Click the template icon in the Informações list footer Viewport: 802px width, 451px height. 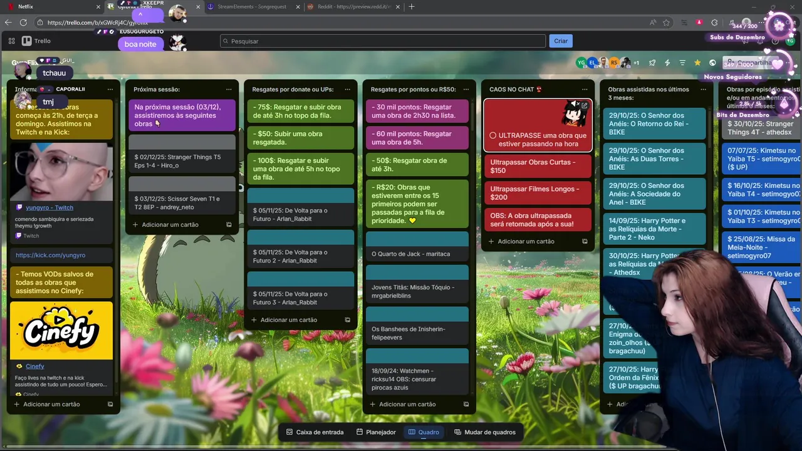coord(110,405)
